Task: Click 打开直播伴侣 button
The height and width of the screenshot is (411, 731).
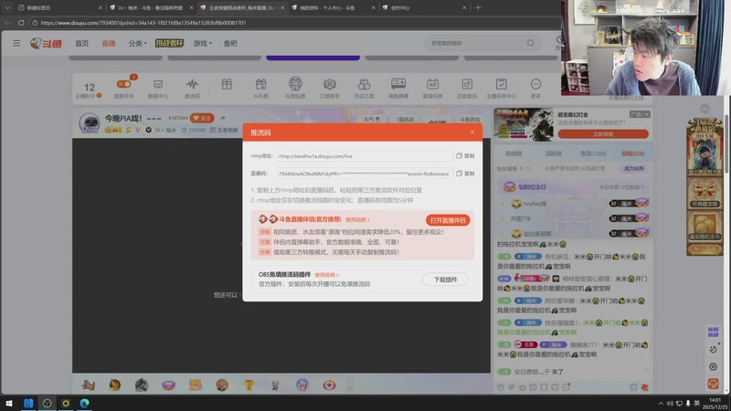Action: (x=448, y=220)
